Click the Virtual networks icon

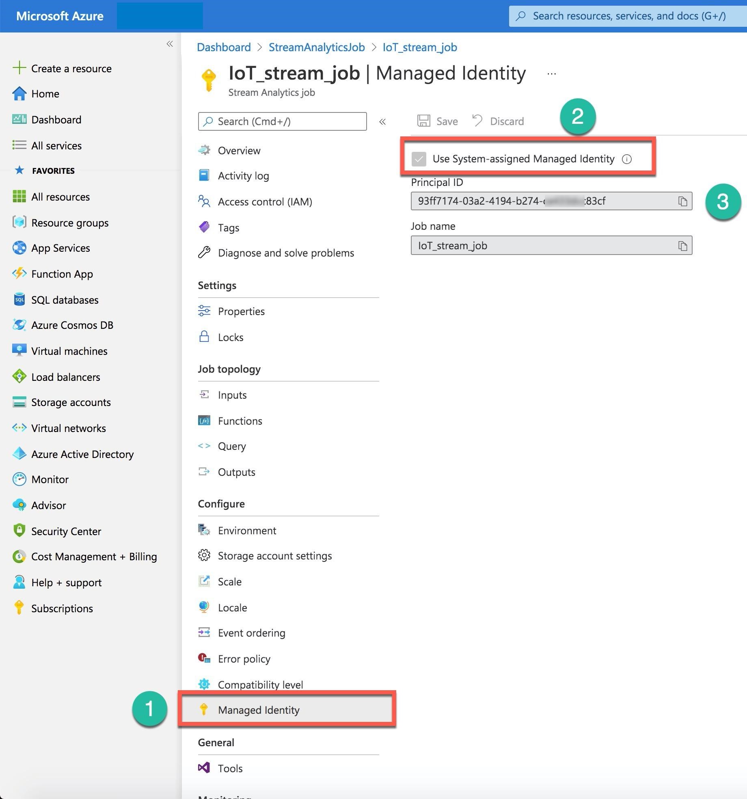pos(19,428)
